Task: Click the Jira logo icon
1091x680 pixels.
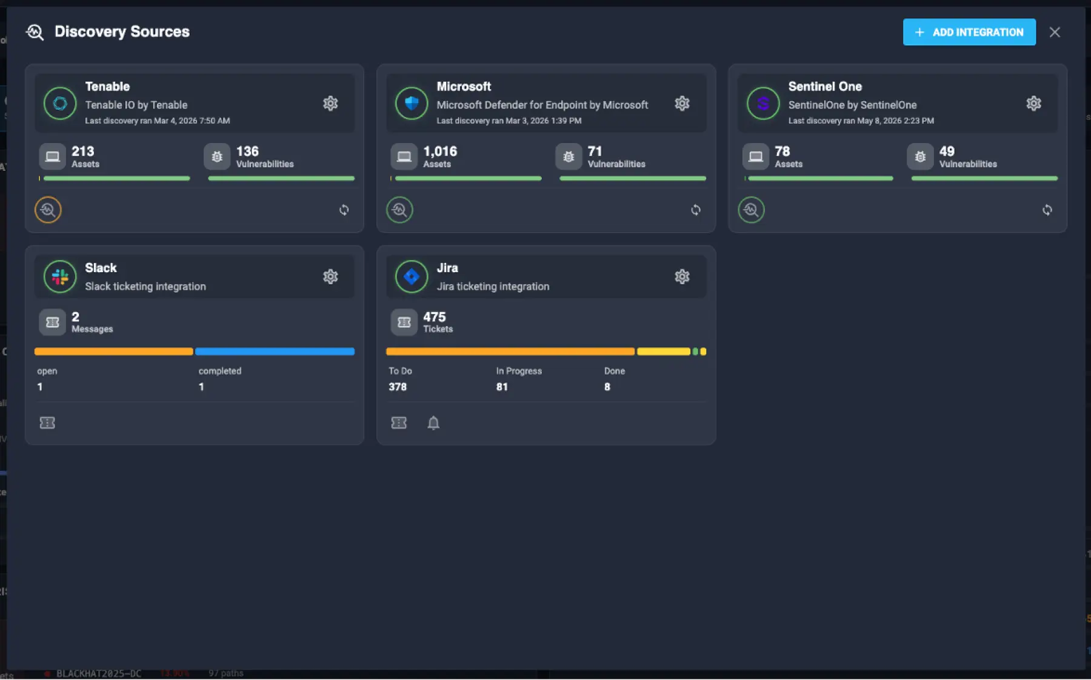Action: coord(412,277)
